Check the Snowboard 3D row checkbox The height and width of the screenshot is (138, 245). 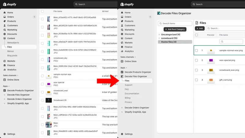[x=42, y=100]
